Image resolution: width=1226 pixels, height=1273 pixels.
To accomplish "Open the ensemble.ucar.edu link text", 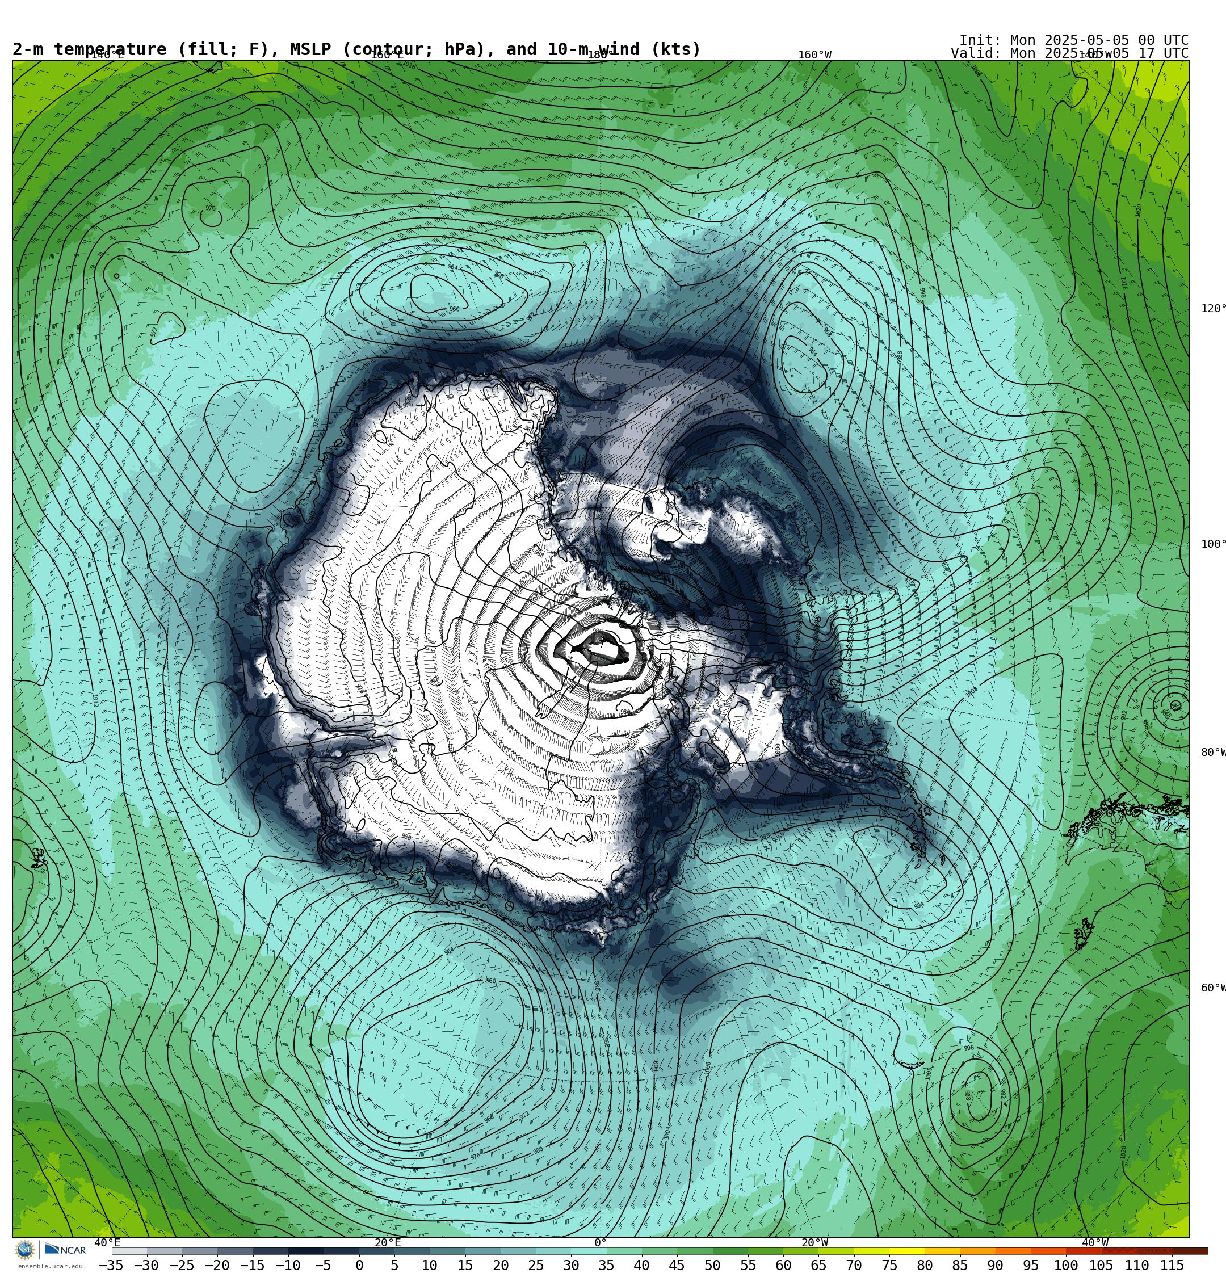I will 50,1266.
